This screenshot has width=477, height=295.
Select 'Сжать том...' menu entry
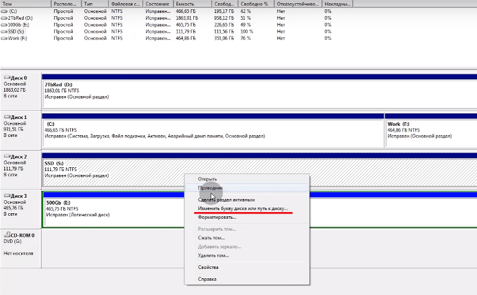[x=211, y=237]
